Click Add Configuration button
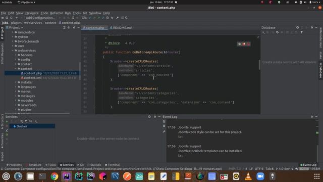 40,18
